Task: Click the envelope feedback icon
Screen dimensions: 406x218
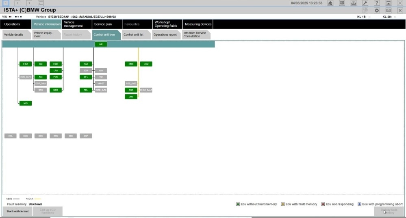Action: click(389, 10)
